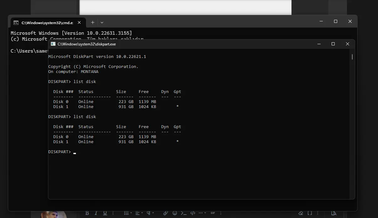Add a new tab in Windows Terminal
378x218 pixels.
93,23
